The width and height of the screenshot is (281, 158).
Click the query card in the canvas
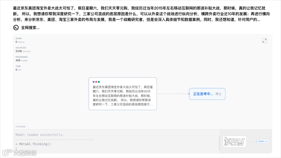(123, 94)
